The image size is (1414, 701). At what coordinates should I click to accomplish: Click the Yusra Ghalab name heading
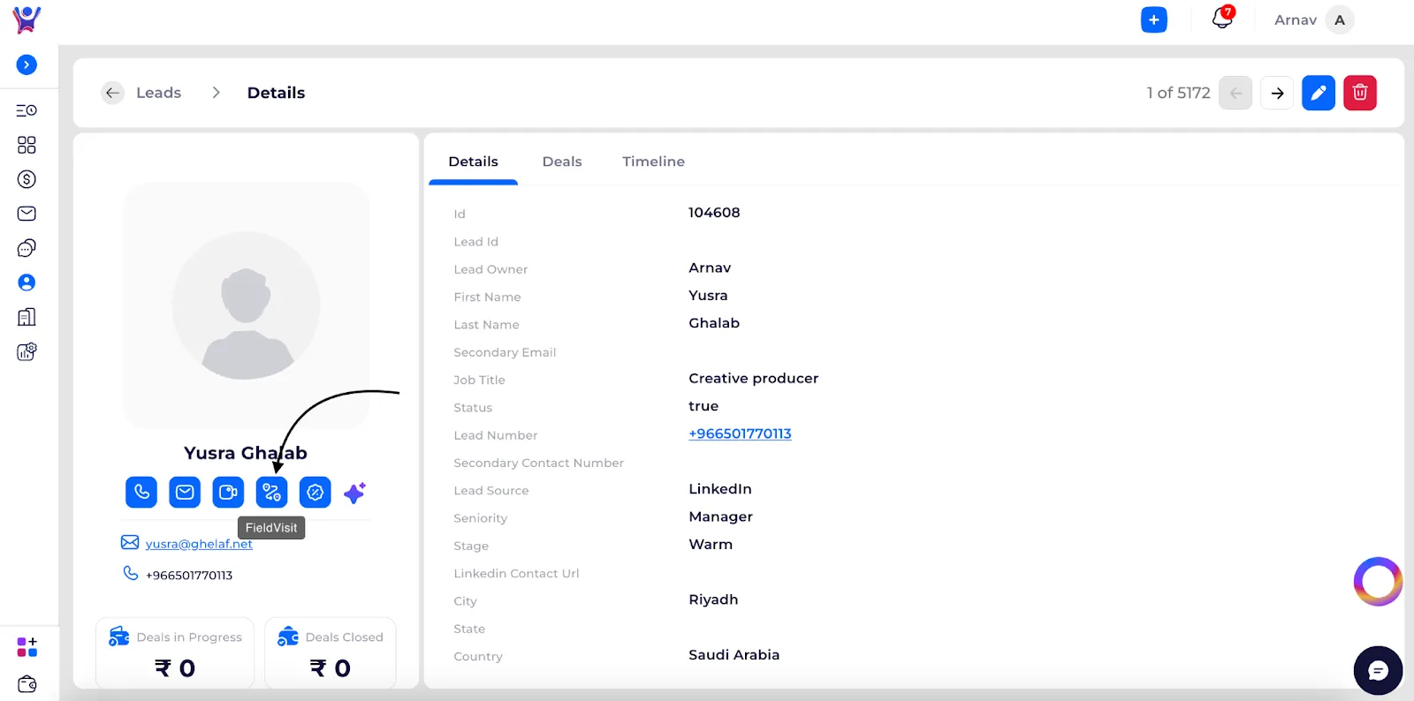pyautogui.click(x=246, y=453)
